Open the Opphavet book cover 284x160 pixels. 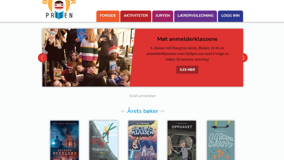[x=182, y=140]
